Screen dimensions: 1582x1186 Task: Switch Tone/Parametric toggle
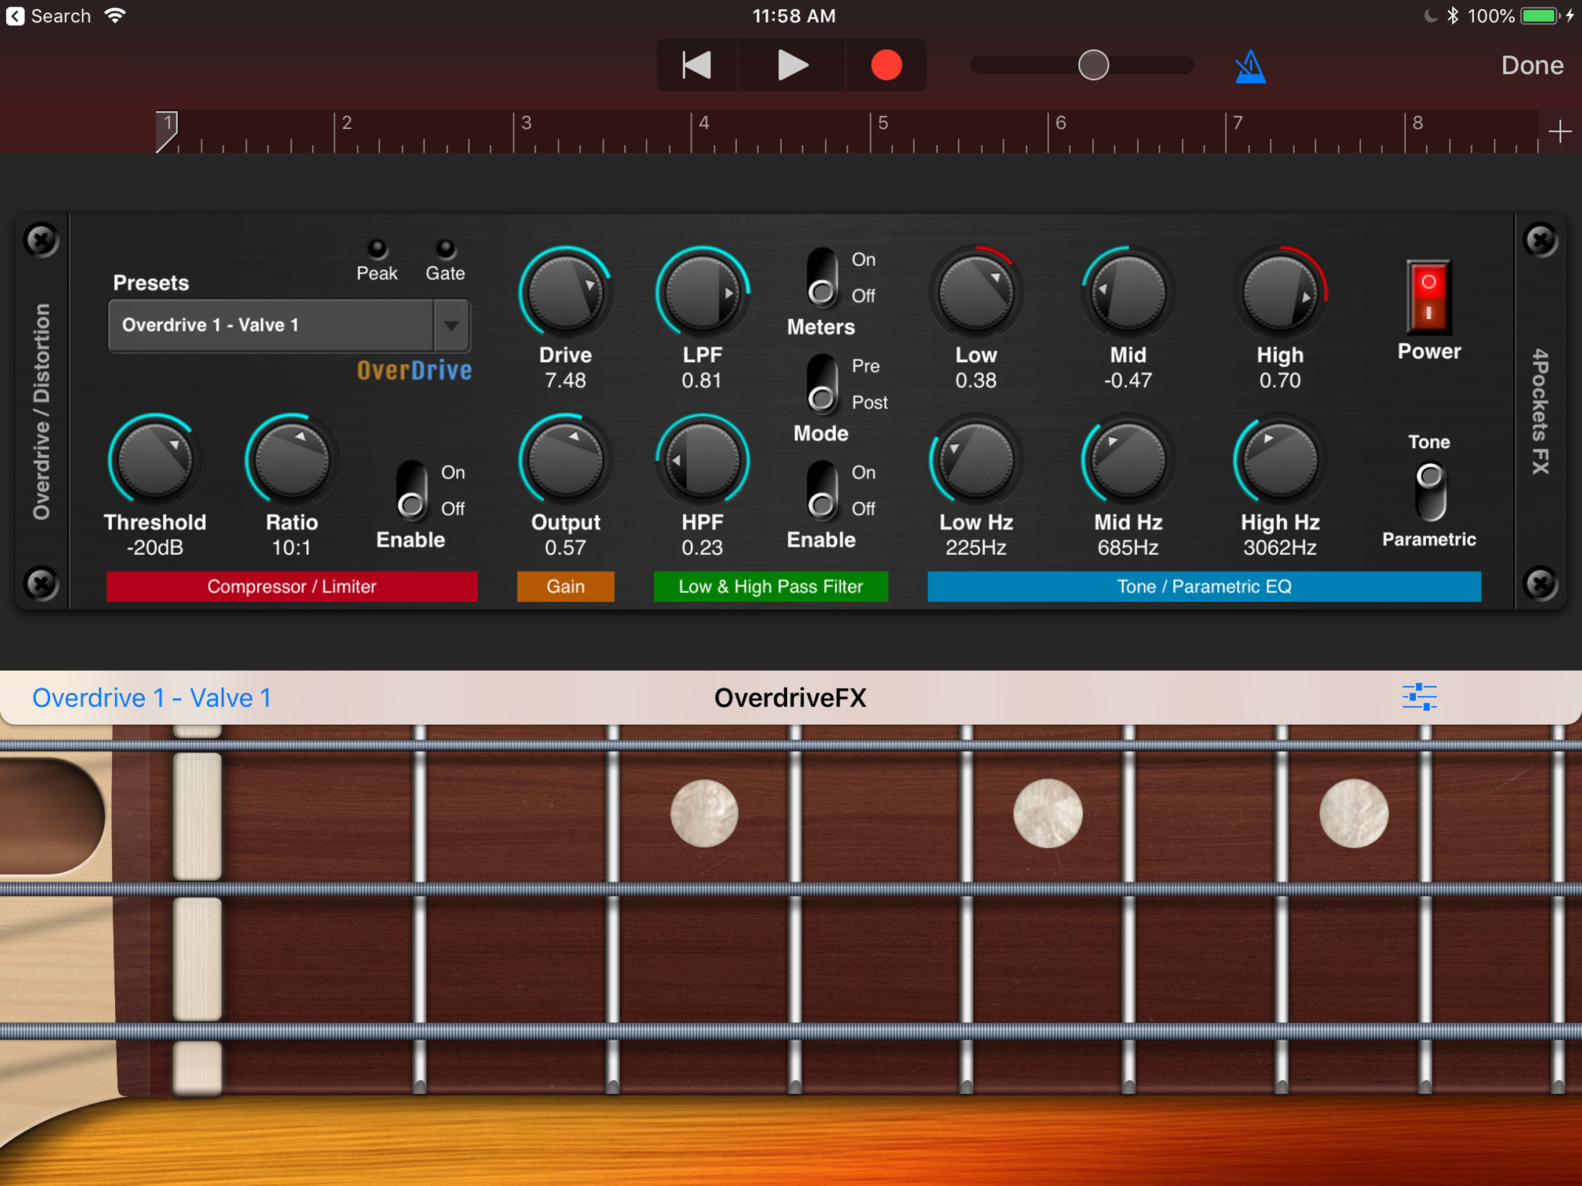(1429, 492)
